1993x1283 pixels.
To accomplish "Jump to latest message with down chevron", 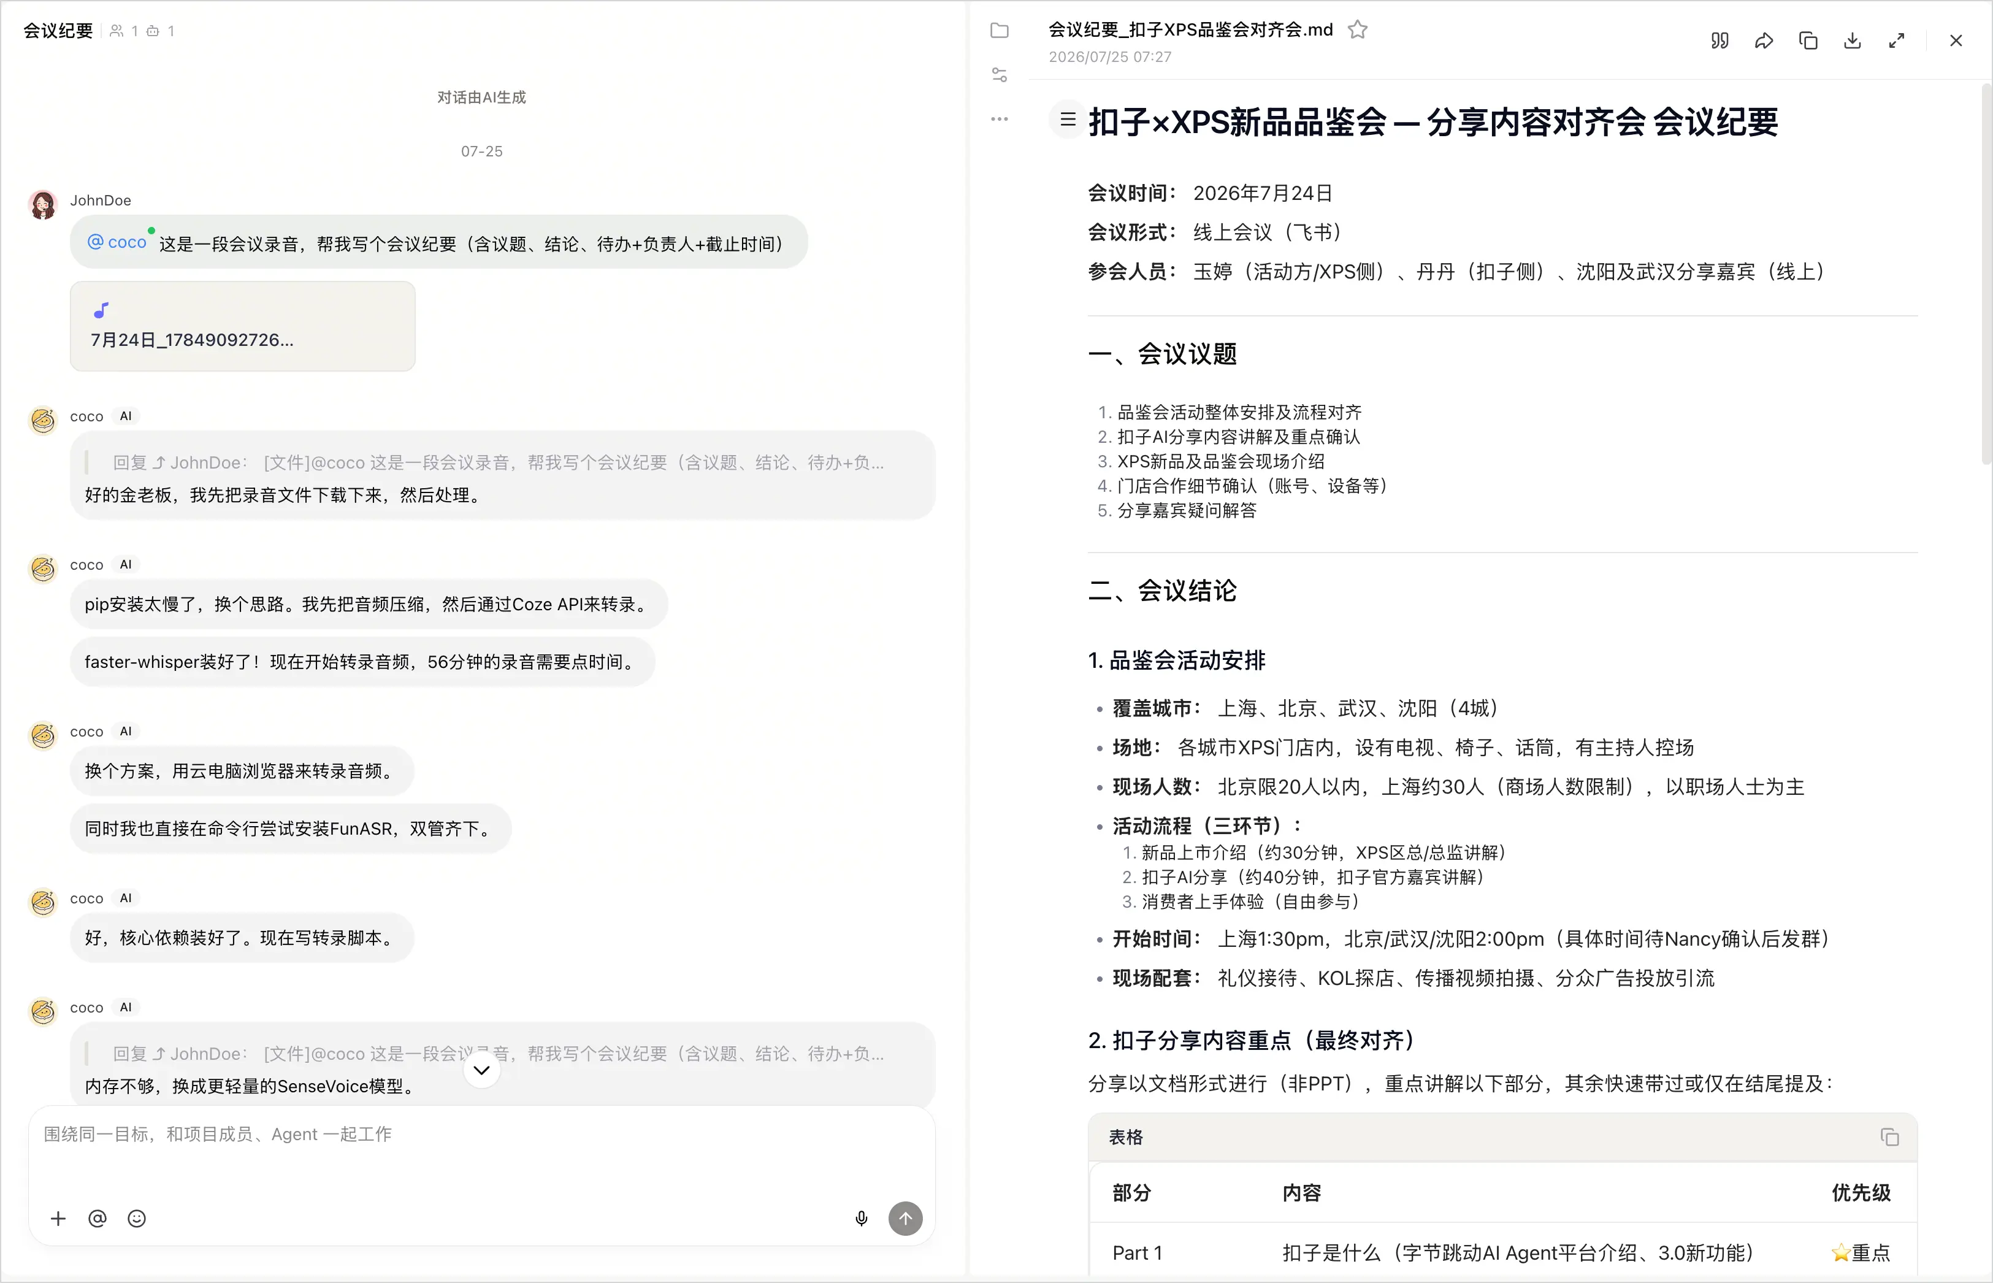I will pos(481,1070).
